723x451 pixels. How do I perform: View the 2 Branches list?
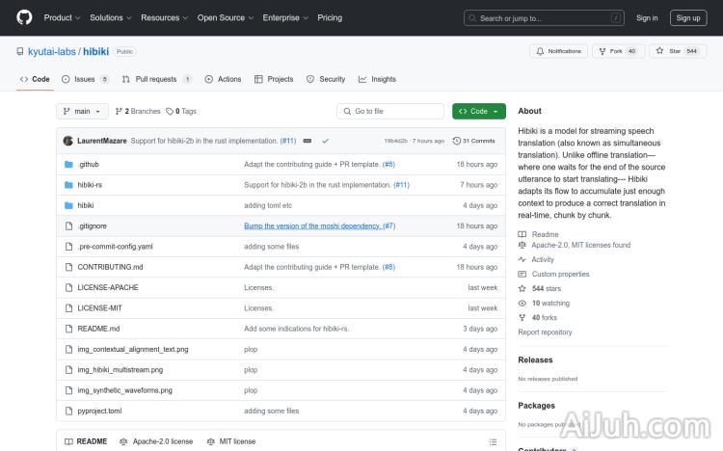(x=139, y=111)
